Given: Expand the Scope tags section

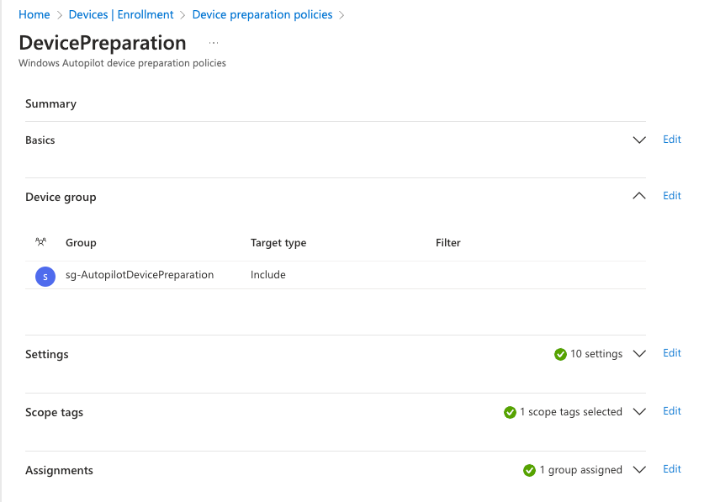Looking at the screenshot, I should (639, 412).
